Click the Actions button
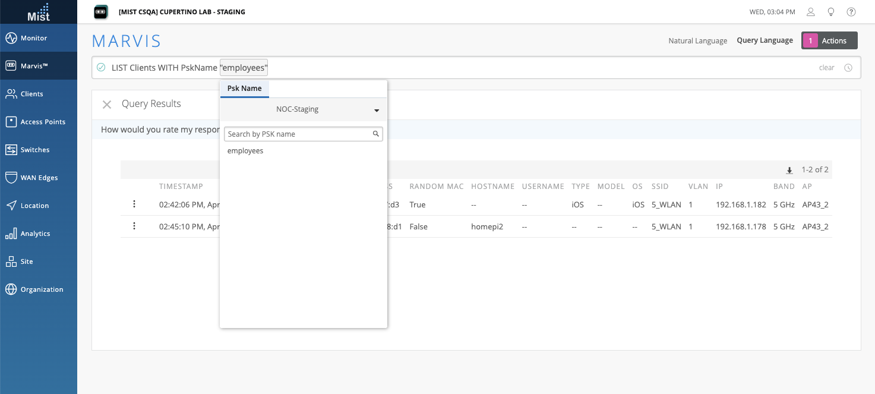This screenshot has width=875, height=394. (x=829, y=40)
